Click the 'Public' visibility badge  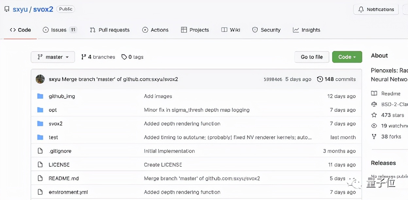click(66, 9)
